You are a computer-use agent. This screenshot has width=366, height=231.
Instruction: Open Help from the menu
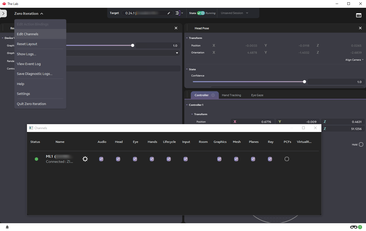point(40,84)
